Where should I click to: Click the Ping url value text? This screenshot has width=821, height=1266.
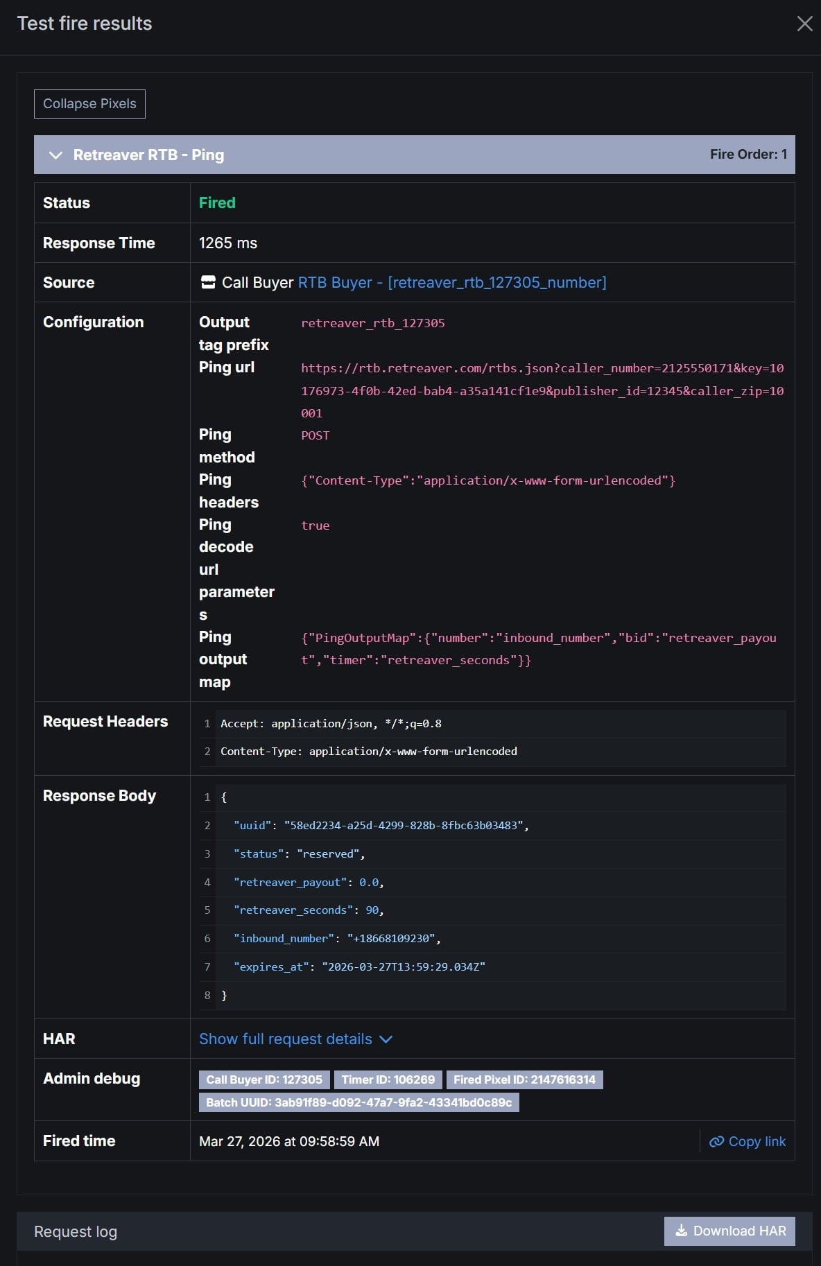pos(542,390)
